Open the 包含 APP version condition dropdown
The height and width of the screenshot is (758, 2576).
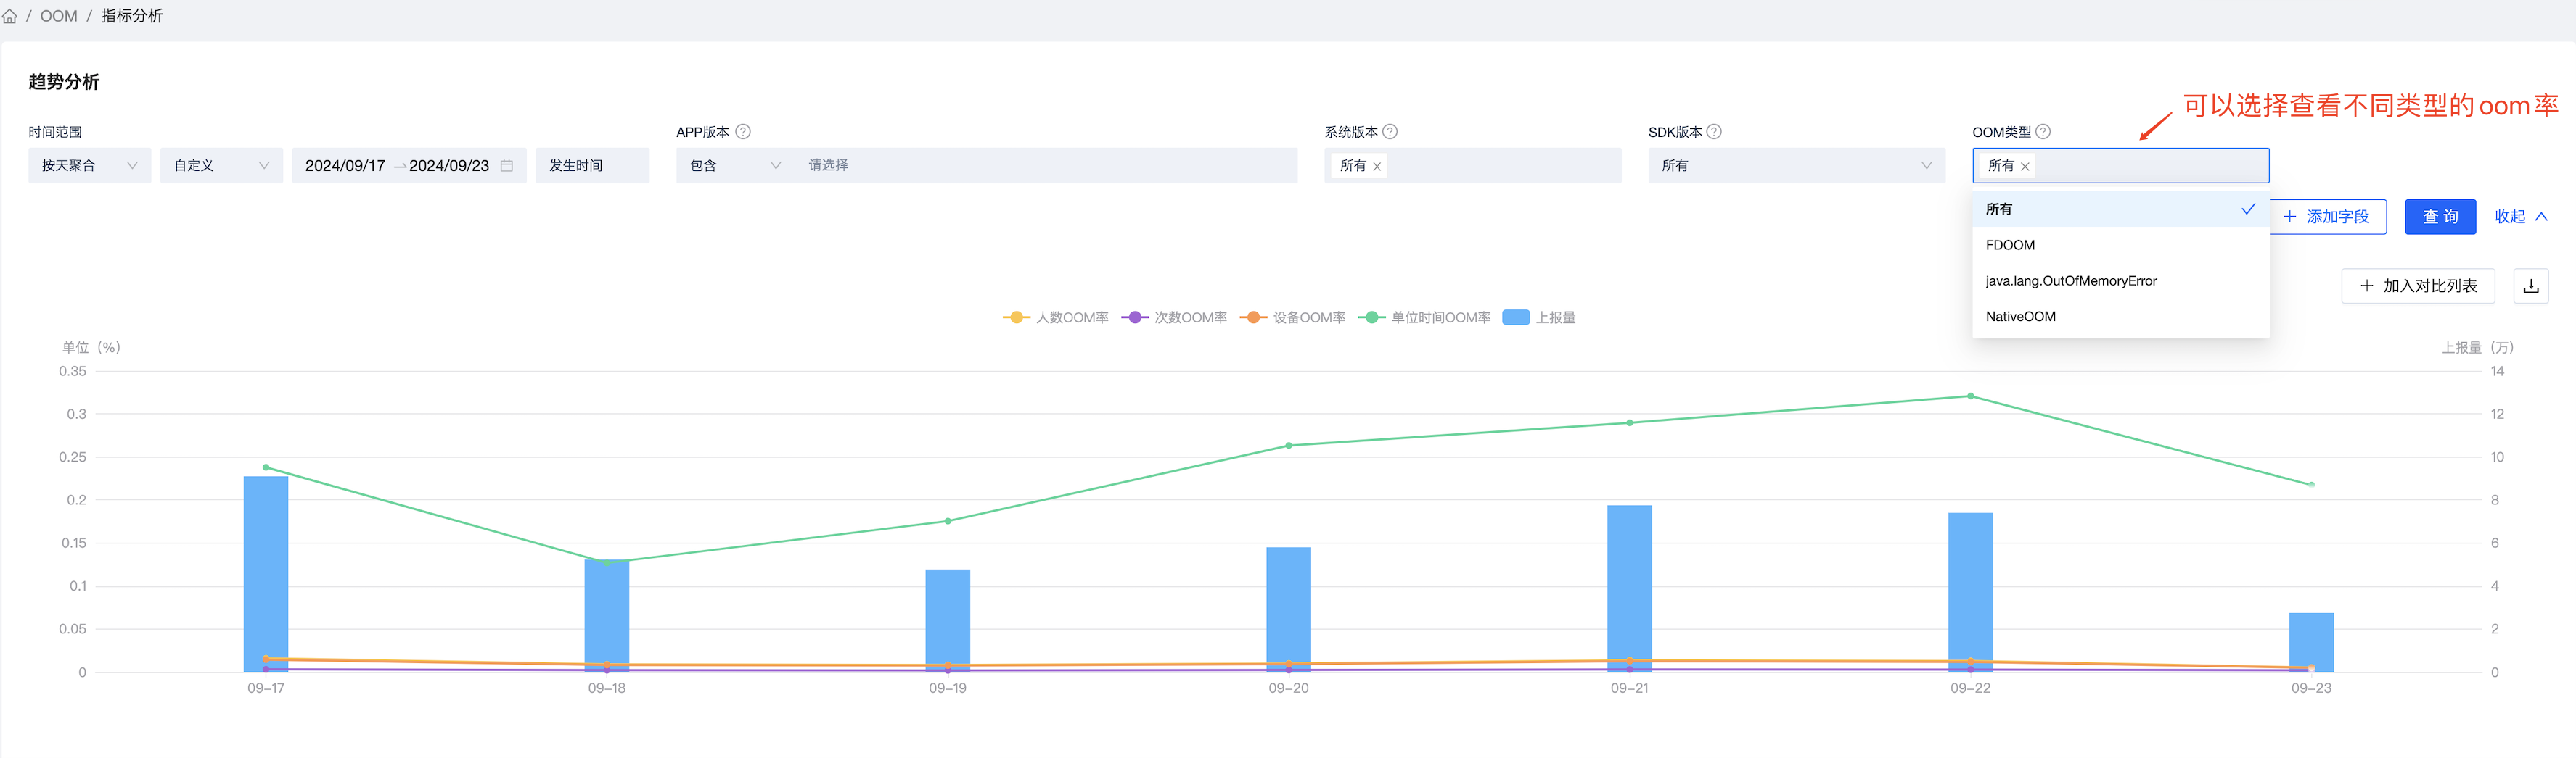tap(734, 166)
